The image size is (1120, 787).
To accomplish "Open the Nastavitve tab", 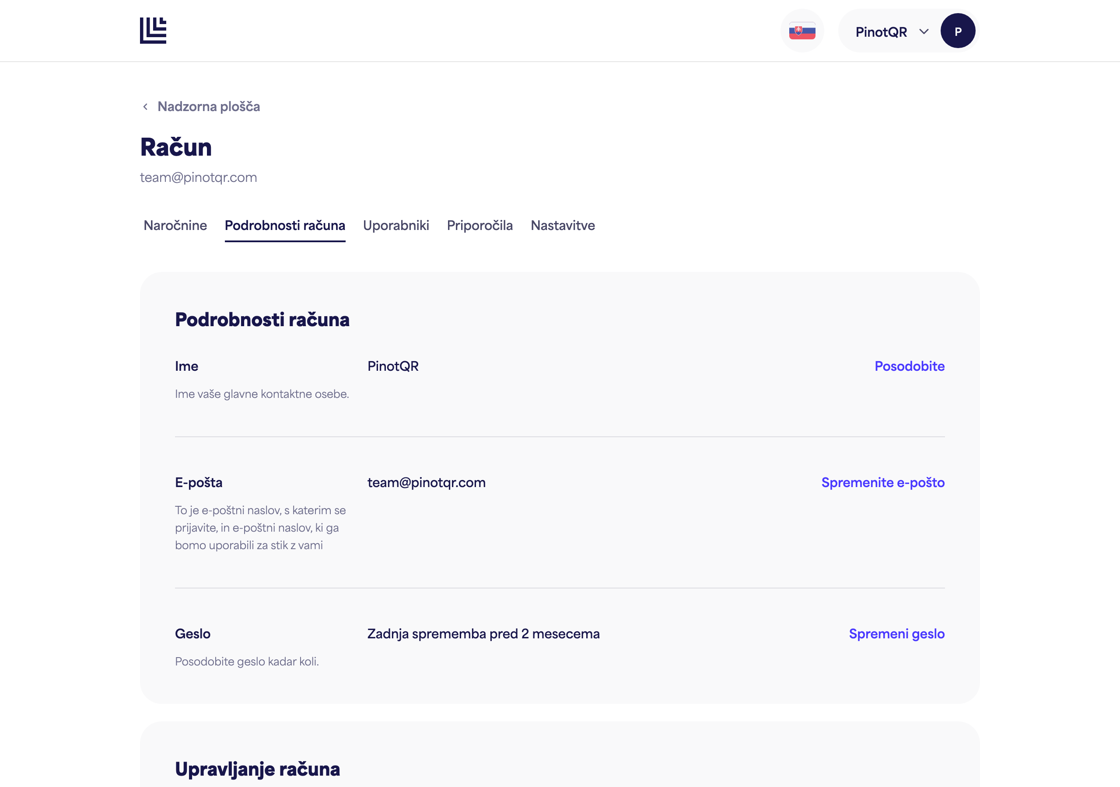I will click(x=563, y=225).
